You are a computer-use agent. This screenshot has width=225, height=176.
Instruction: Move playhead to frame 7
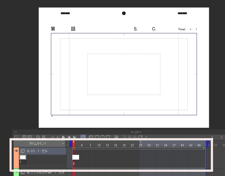[90, 145]
